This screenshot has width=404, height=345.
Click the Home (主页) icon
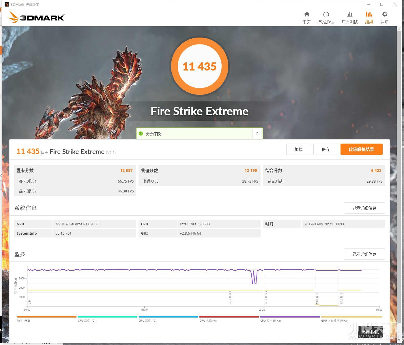306,14
